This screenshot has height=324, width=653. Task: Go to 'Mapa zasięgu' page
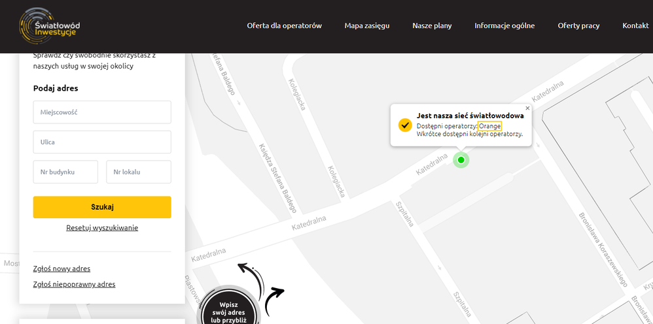point(367,26)
